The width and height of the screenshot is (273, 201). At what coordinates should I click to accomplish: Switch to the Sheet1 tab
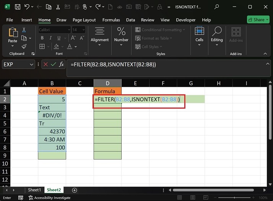click(x=34, y=190)
